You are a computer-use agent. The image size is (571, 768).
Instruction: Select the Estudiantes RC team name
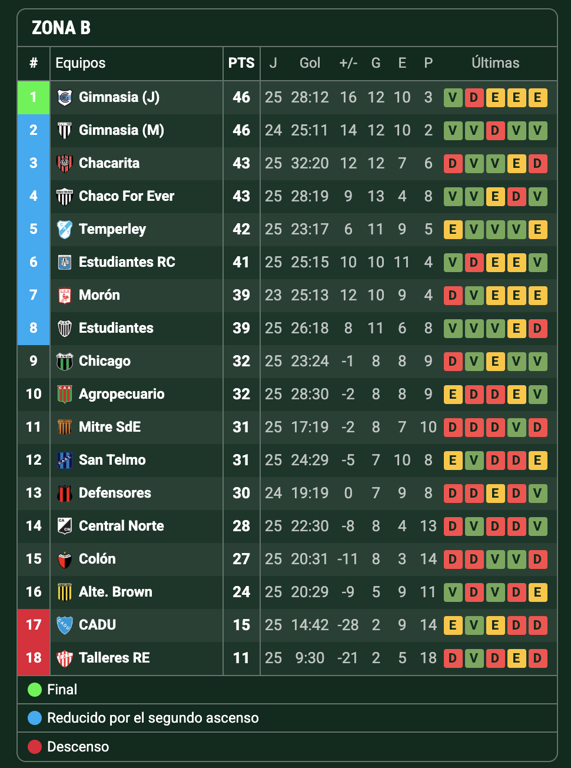point(127,262)
